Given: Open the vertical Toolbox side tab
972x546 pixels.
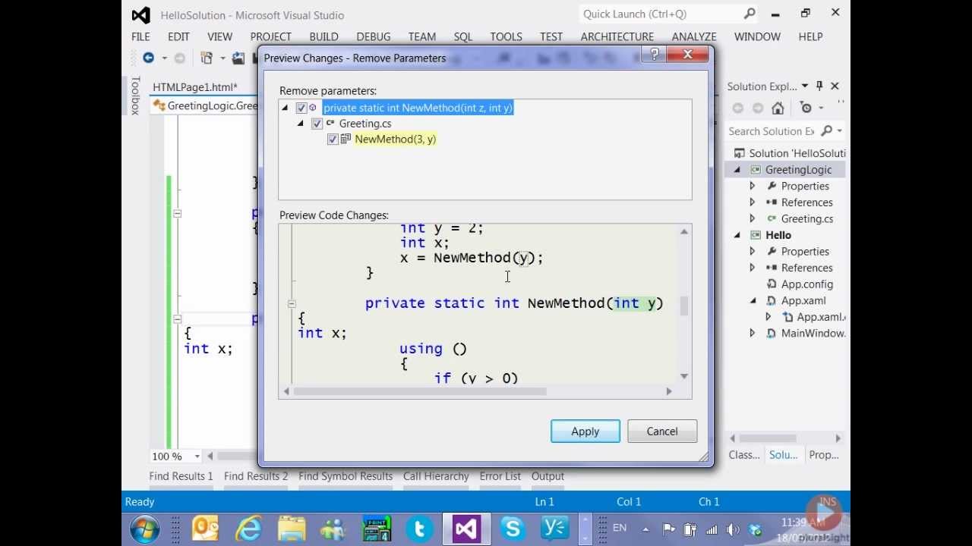Looking at the screenshot, I should (x=135, y=96).
